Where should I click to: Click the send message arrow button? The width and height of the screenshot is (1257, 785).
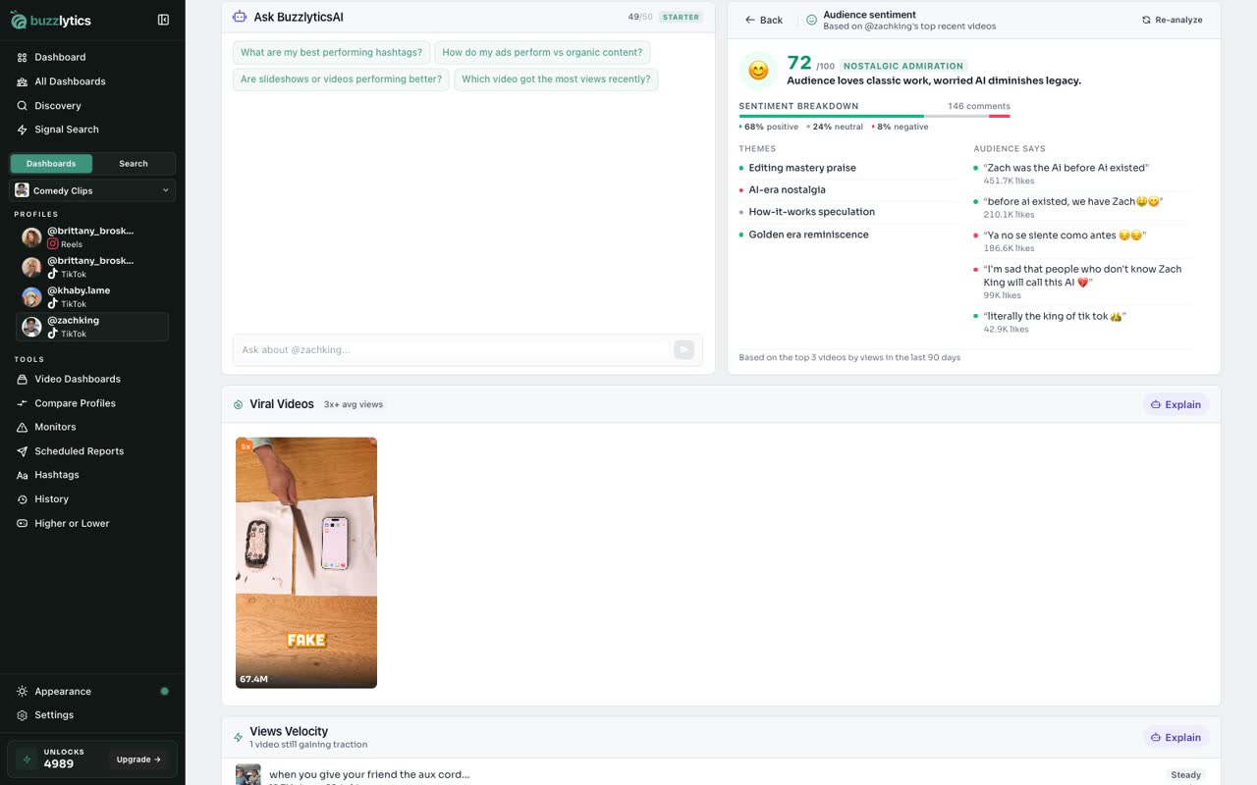[x=683, y=349]
